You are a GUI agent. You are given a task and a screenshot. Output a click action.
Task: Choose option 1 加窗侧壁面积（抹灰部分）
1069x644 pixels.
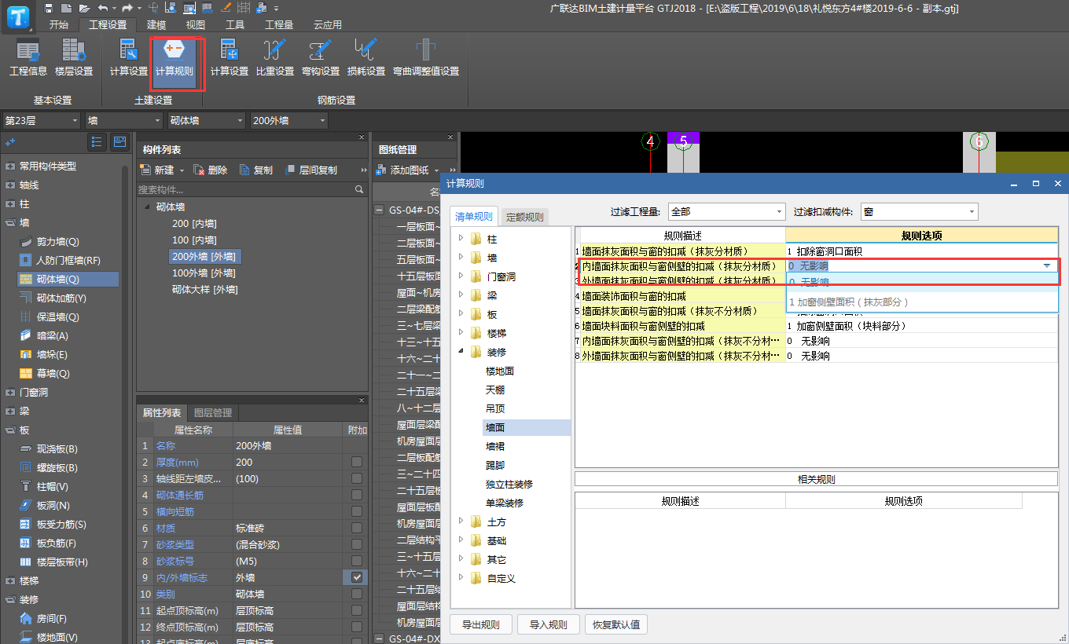coord(922,302)
